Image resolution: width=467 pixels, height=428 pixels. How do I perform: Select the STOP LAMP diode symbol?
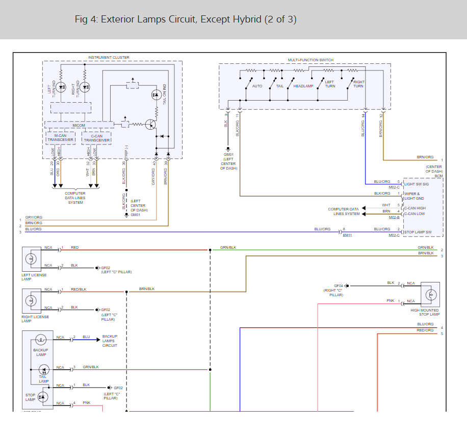[x=42, y=397]
